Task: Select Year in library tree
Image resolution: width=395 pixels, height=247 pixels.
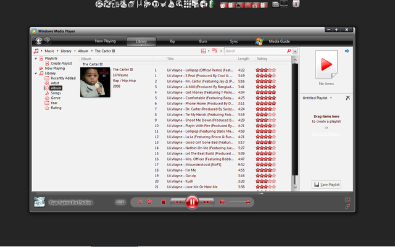Action: click(x=54, y=103)
